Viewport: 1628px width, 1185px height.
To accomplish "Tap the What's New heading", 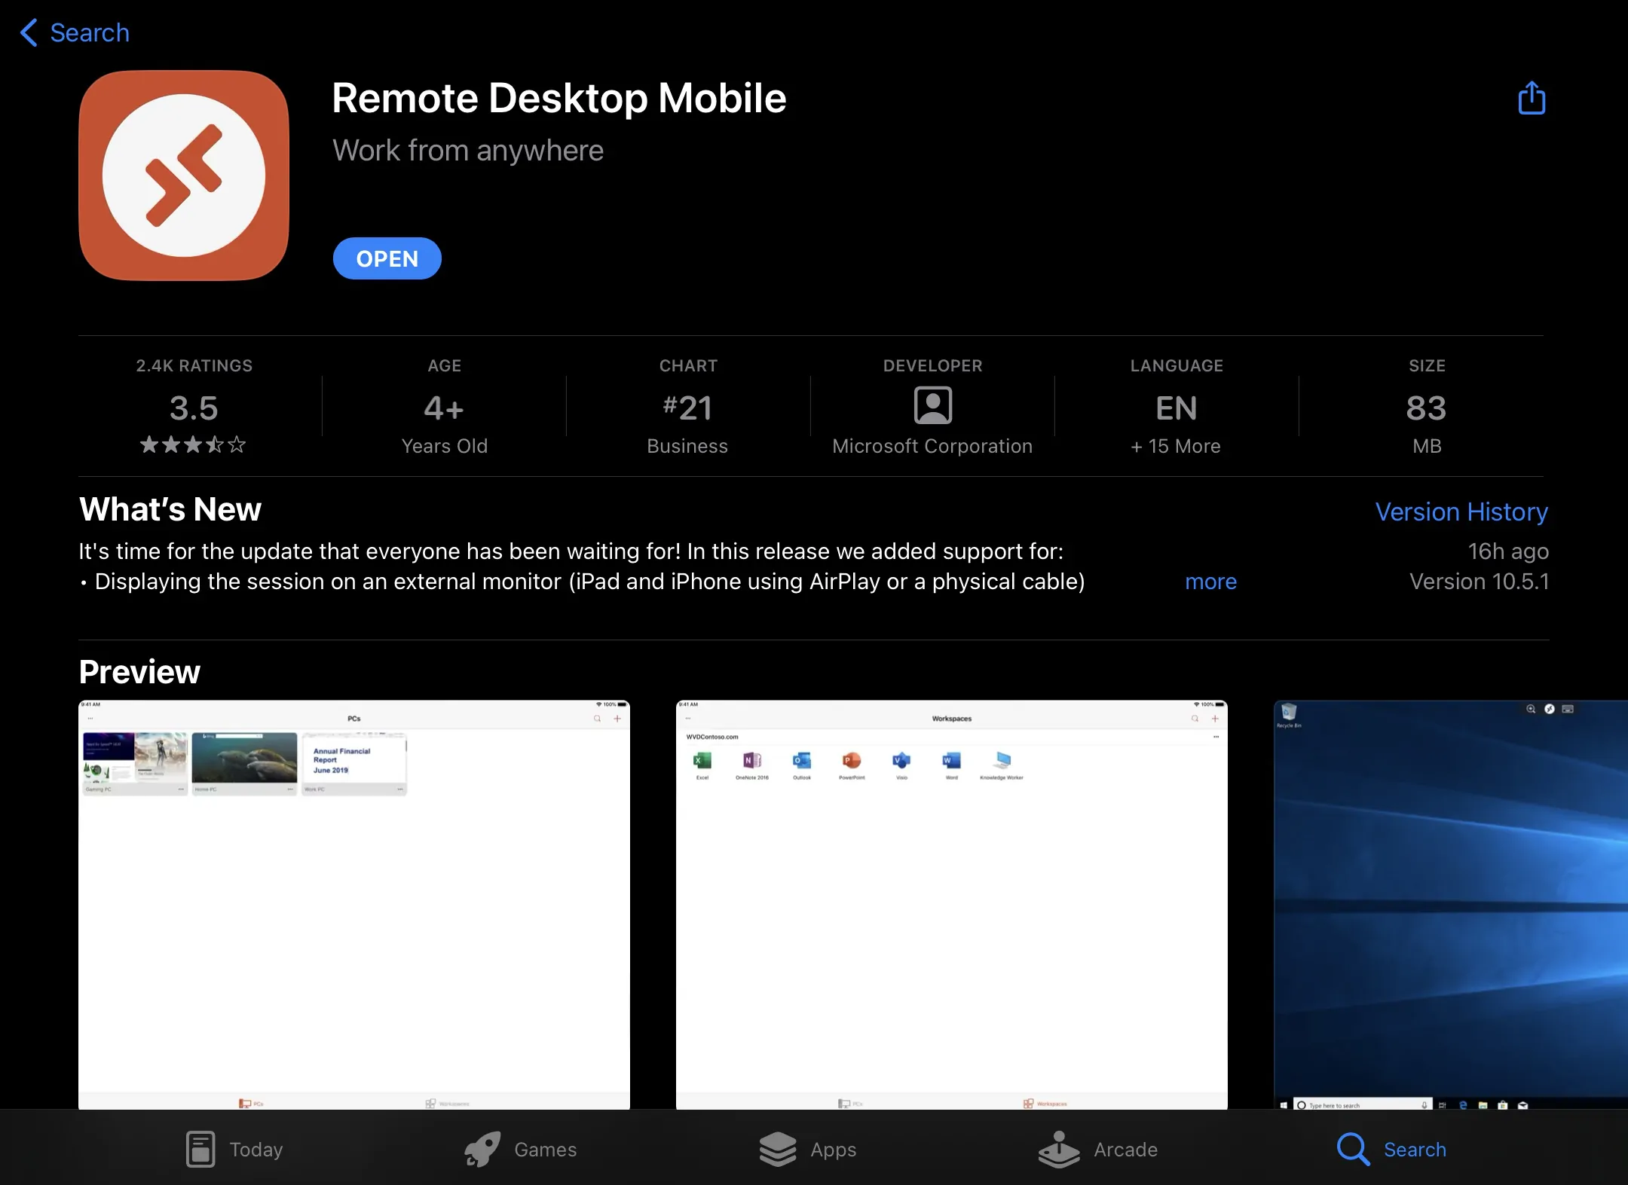I will point(170,509).
